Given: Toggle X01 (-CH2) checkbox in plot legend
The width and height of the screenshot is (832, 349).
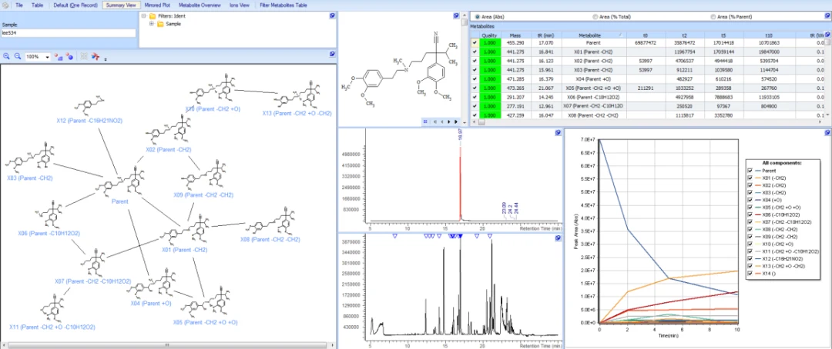Looking at the screenshot, I should click(x=750, y=178).
